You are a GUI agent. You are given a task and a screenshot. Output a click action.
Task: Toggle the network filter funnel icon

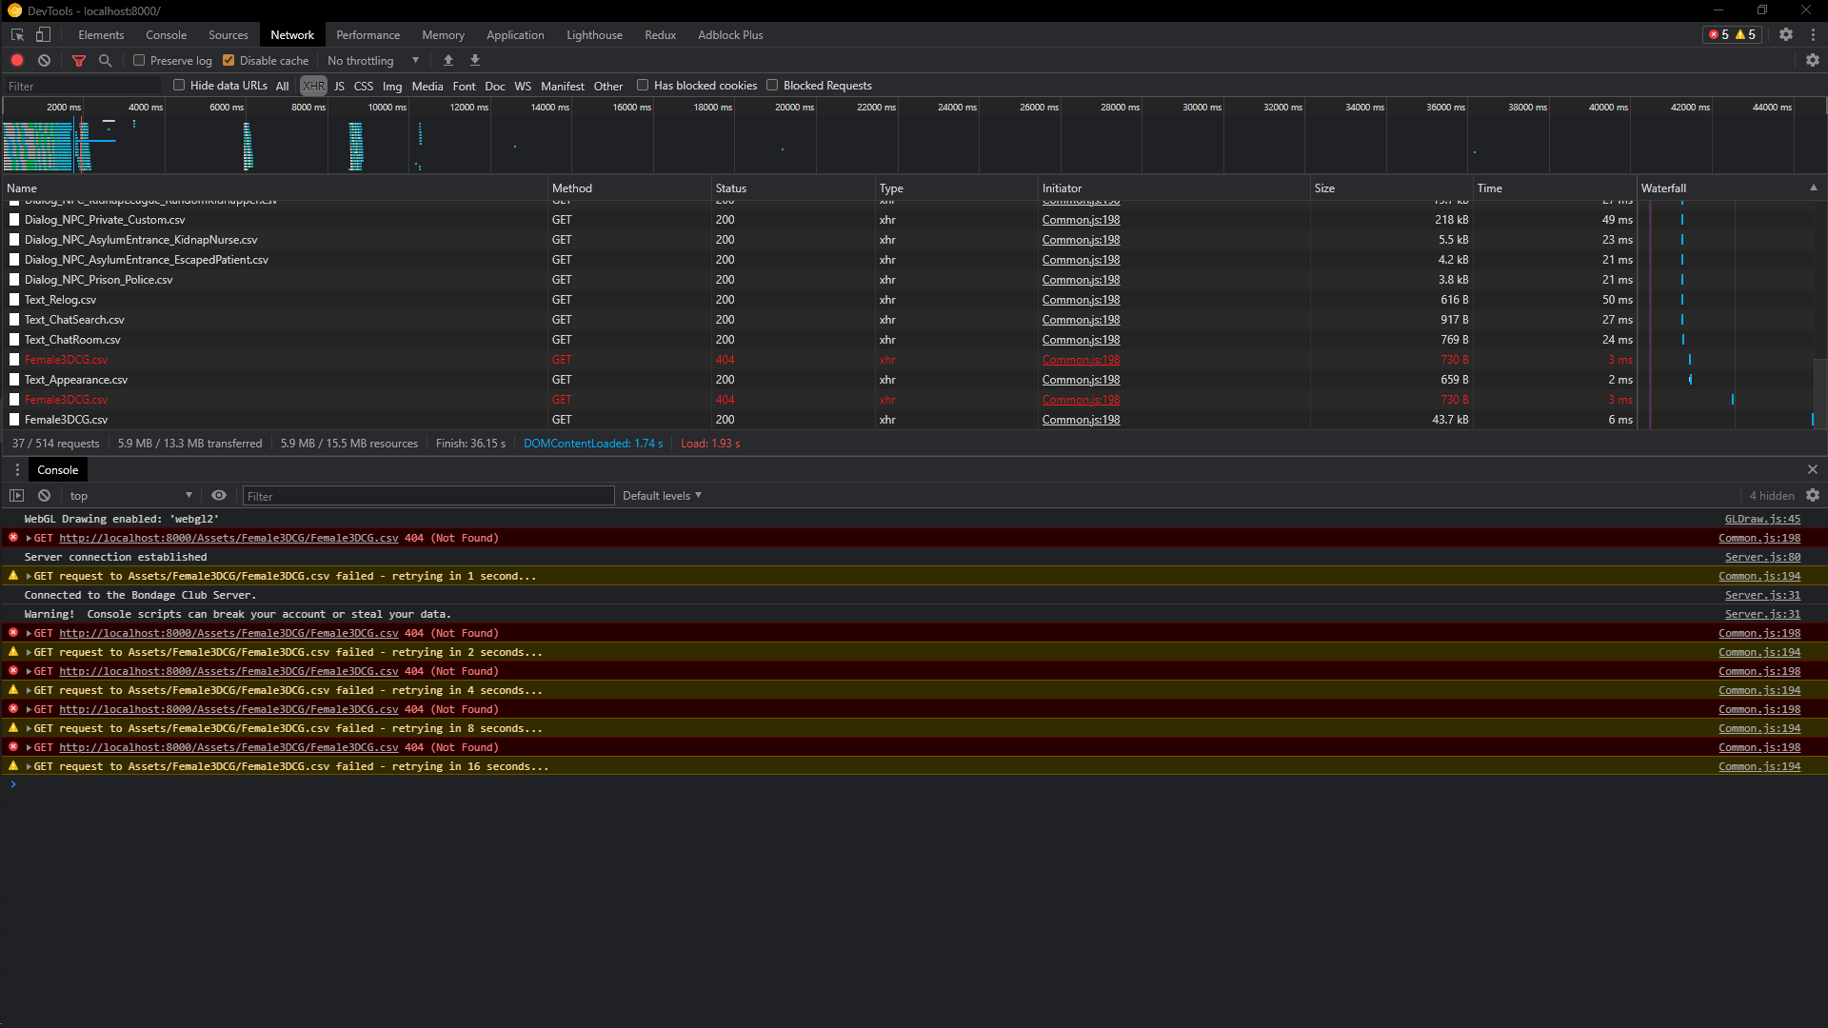(x=79, y=60)
